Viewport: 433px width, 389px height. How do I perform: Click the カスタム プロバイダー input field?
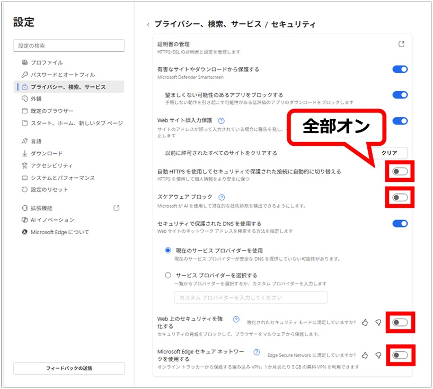(x=250, y=297)
